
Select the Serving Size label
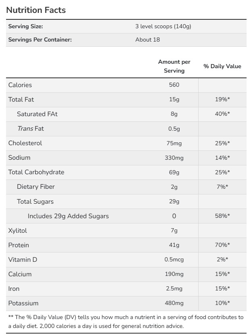(x=26, y=27)
